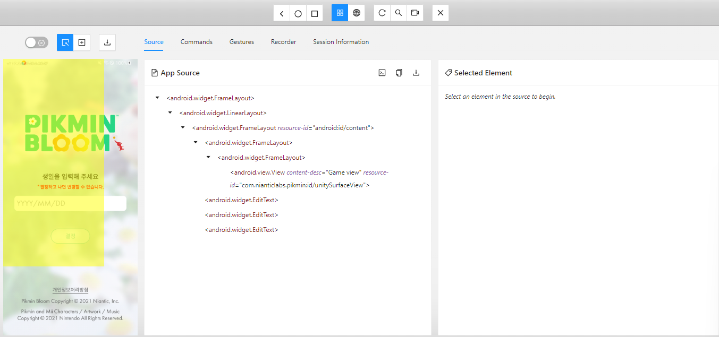Open the Source tab

tap(154, 42)
